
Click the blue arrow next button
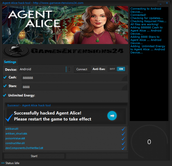(x=112, y=116)
